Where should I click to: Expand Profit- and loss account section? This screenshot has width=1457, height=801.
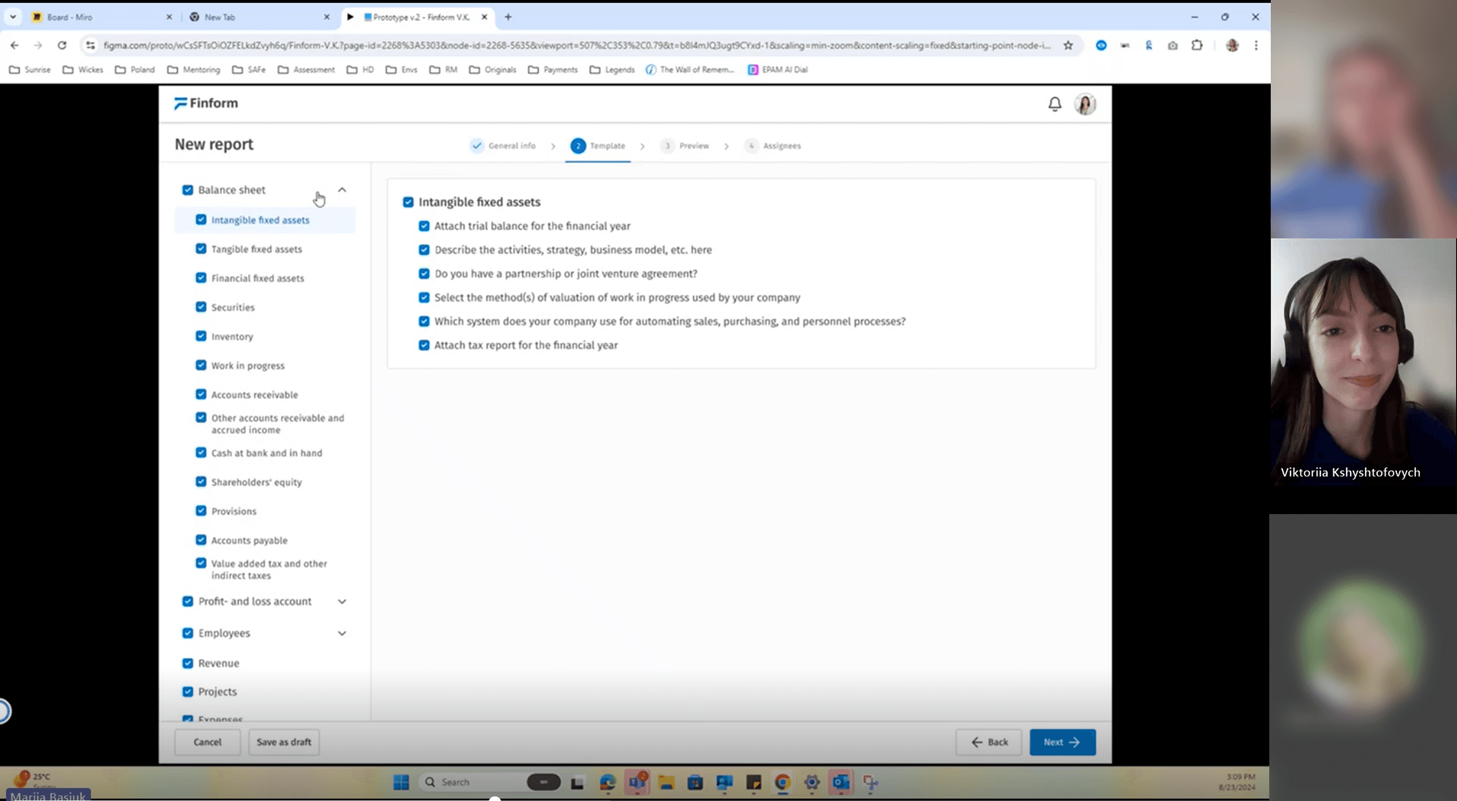tap(342, 601)
